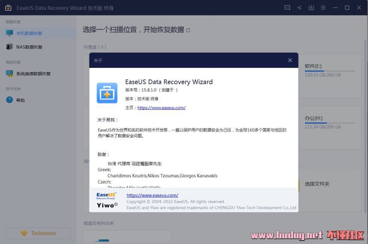Click the 磁盘没有列出来 label

98,223
